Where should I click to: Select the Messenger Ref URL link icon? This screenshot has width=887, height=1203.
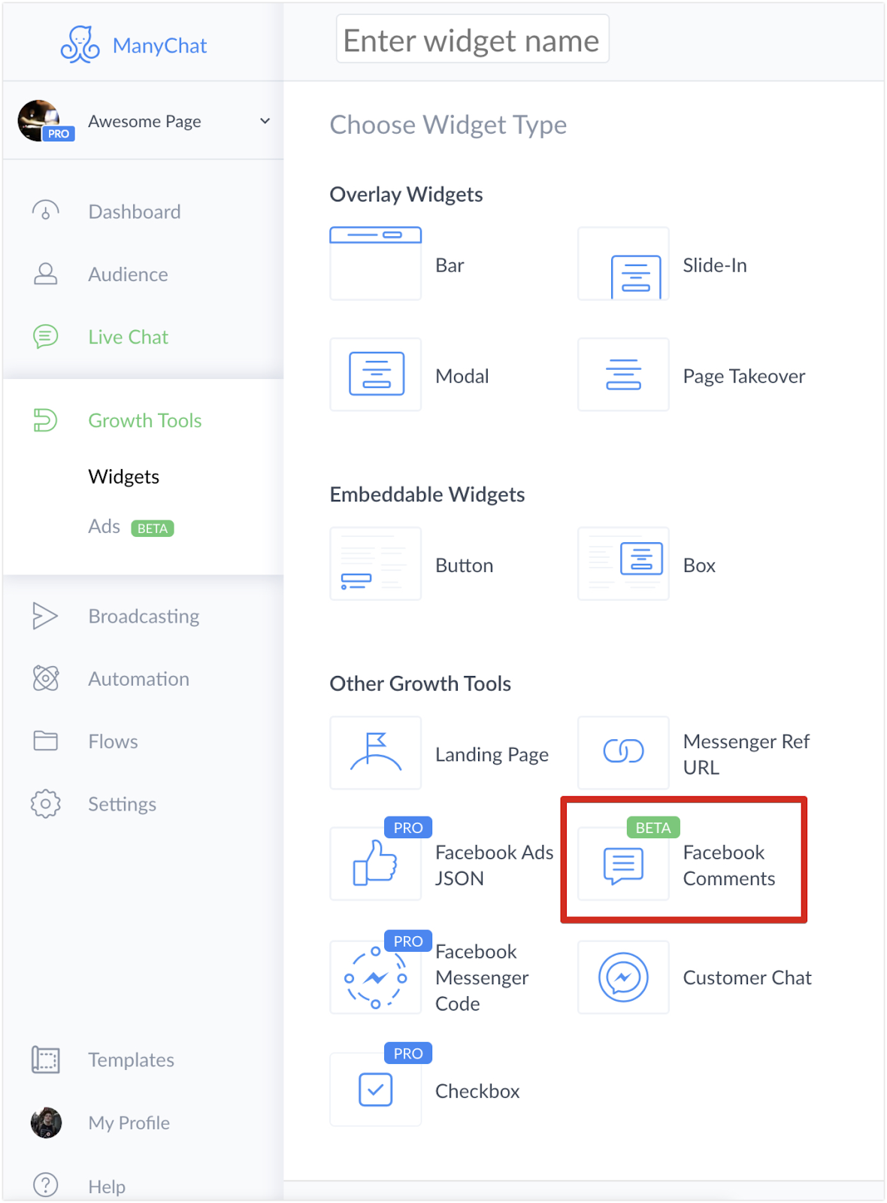pos(623,753)
